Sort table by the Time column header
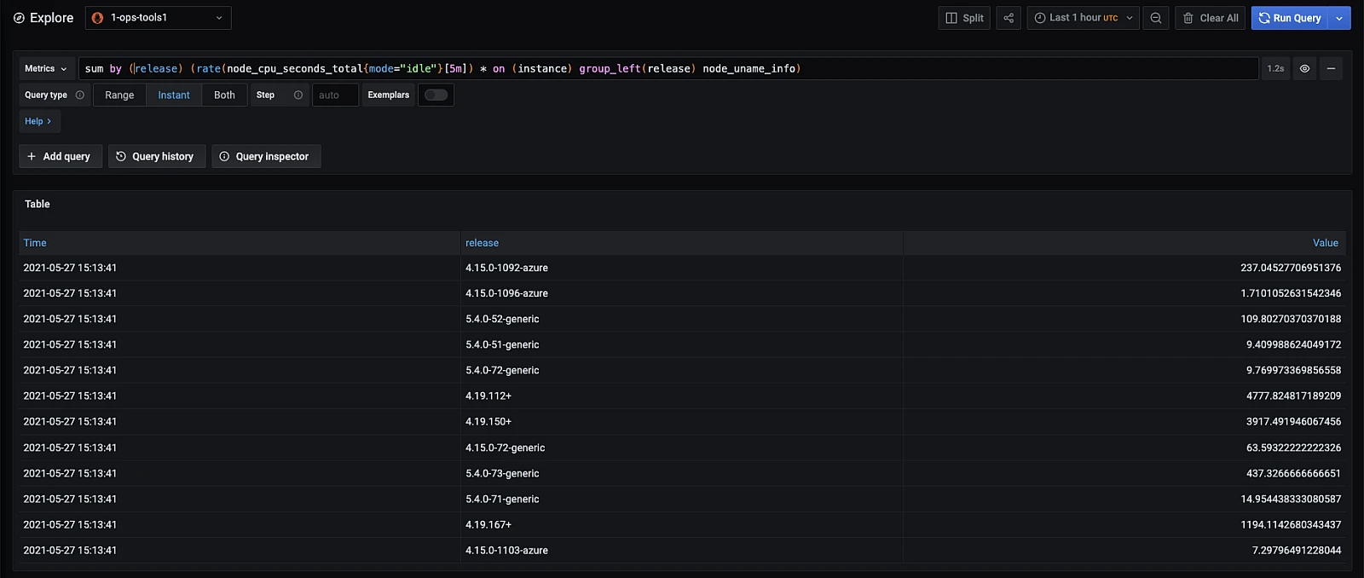The height and width of the screenshot is (578, 1364). [x=35, y=243]
